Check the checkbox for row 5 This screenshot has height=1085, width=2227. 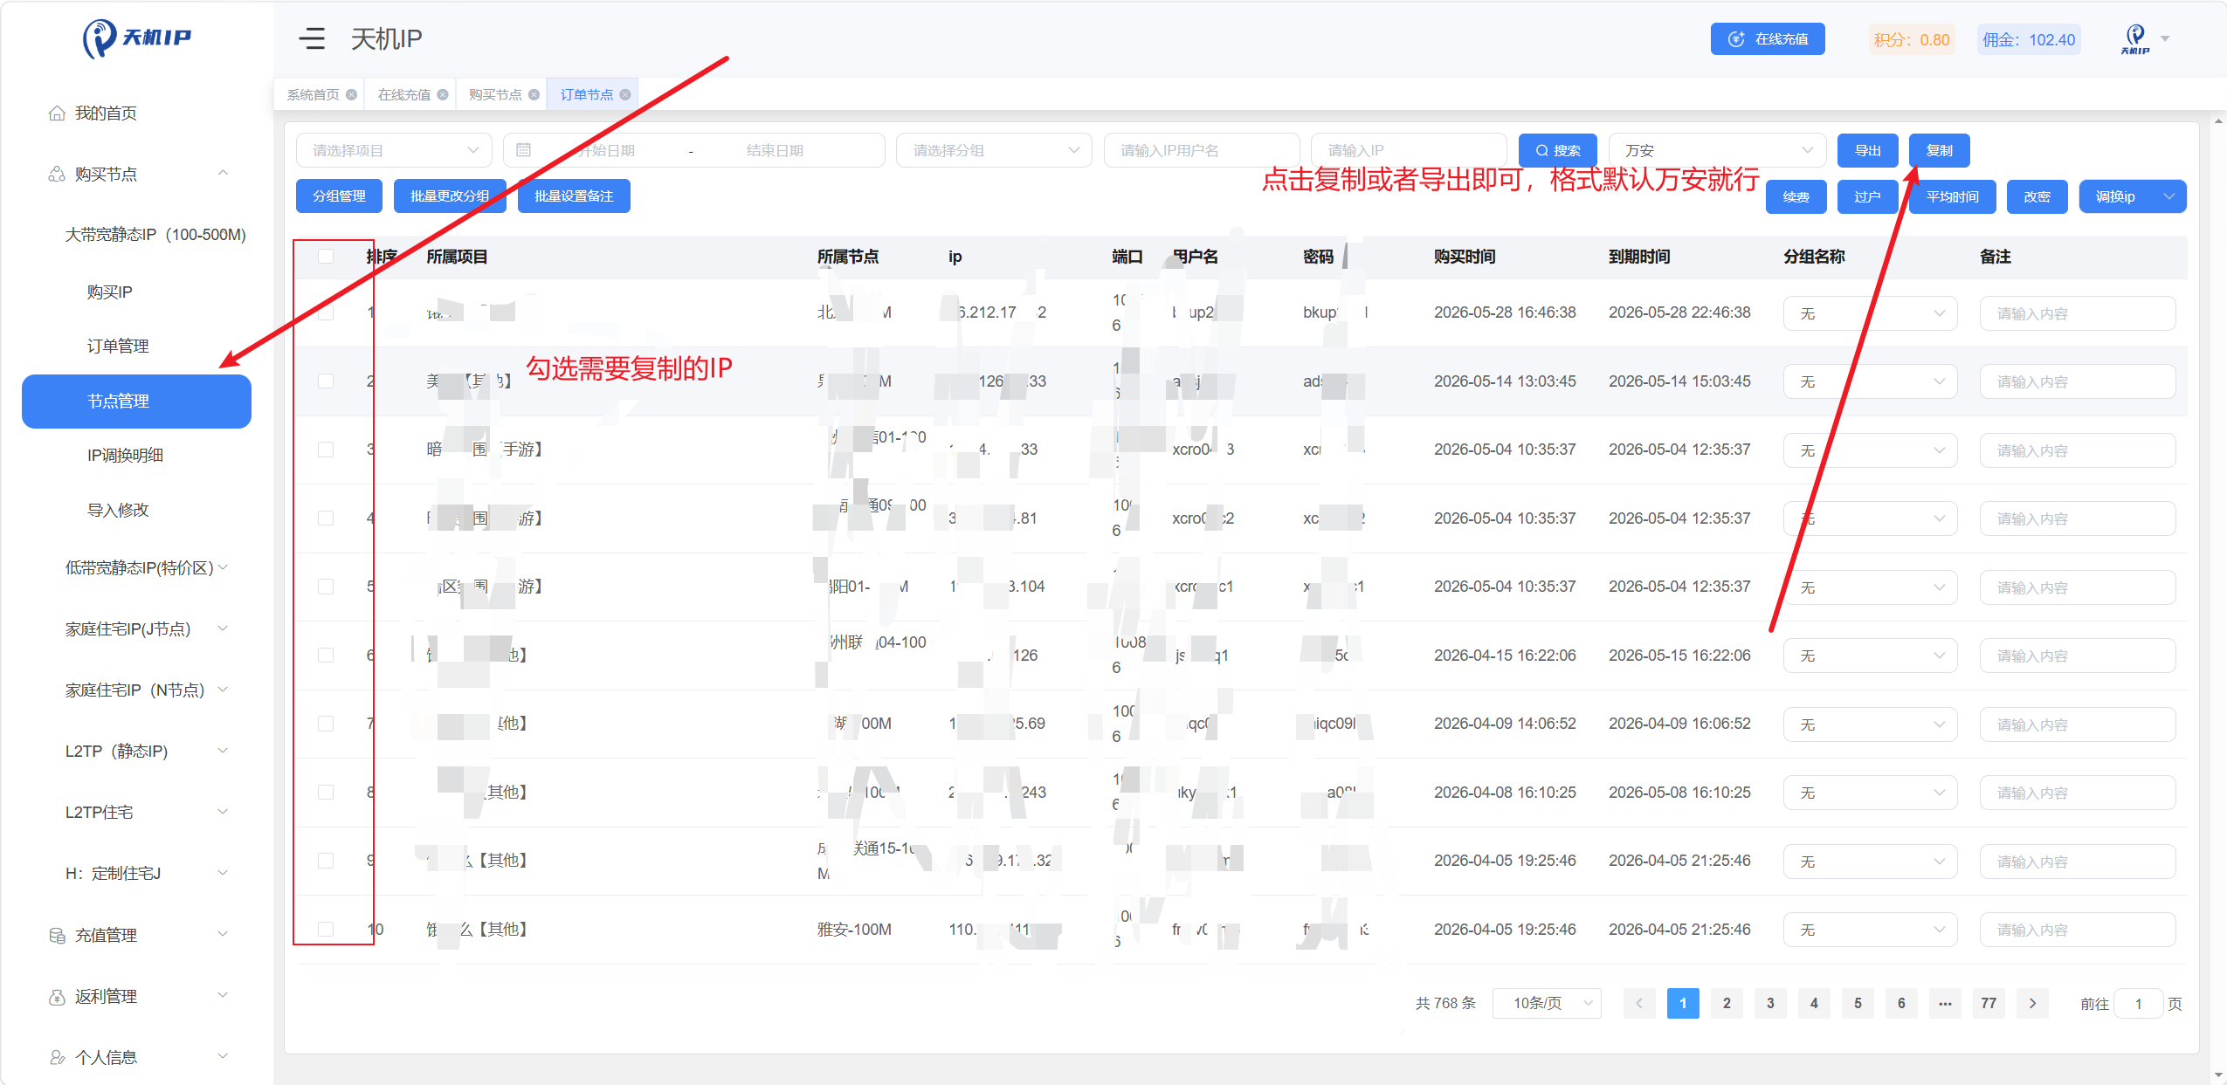point(326,587)
